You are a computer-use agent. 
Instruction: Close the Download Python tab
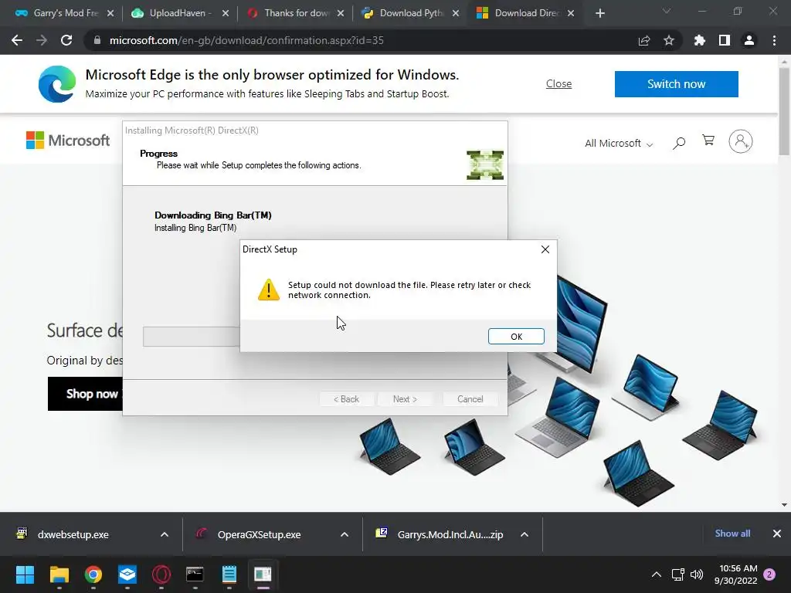coord(456,13)
